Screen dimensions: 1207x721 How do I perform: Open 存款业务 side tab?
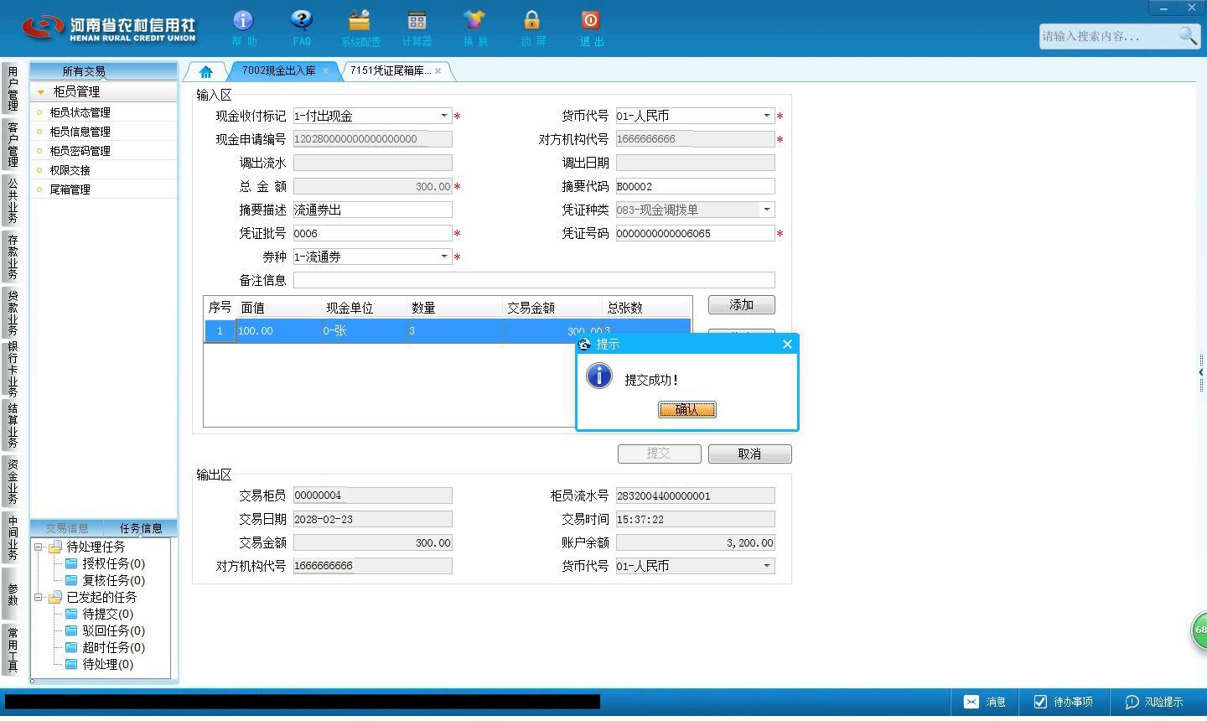point(12,257)
